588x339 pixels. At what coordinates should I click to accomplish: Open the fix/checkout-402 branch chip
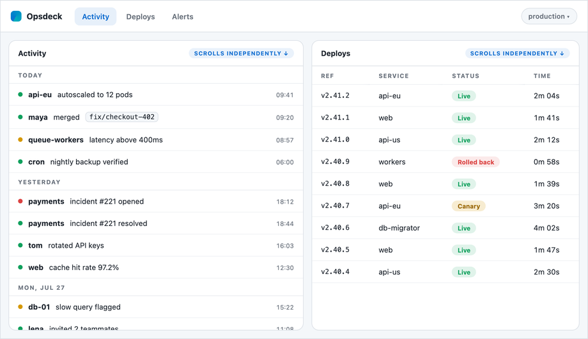click(x=122, y=117)
